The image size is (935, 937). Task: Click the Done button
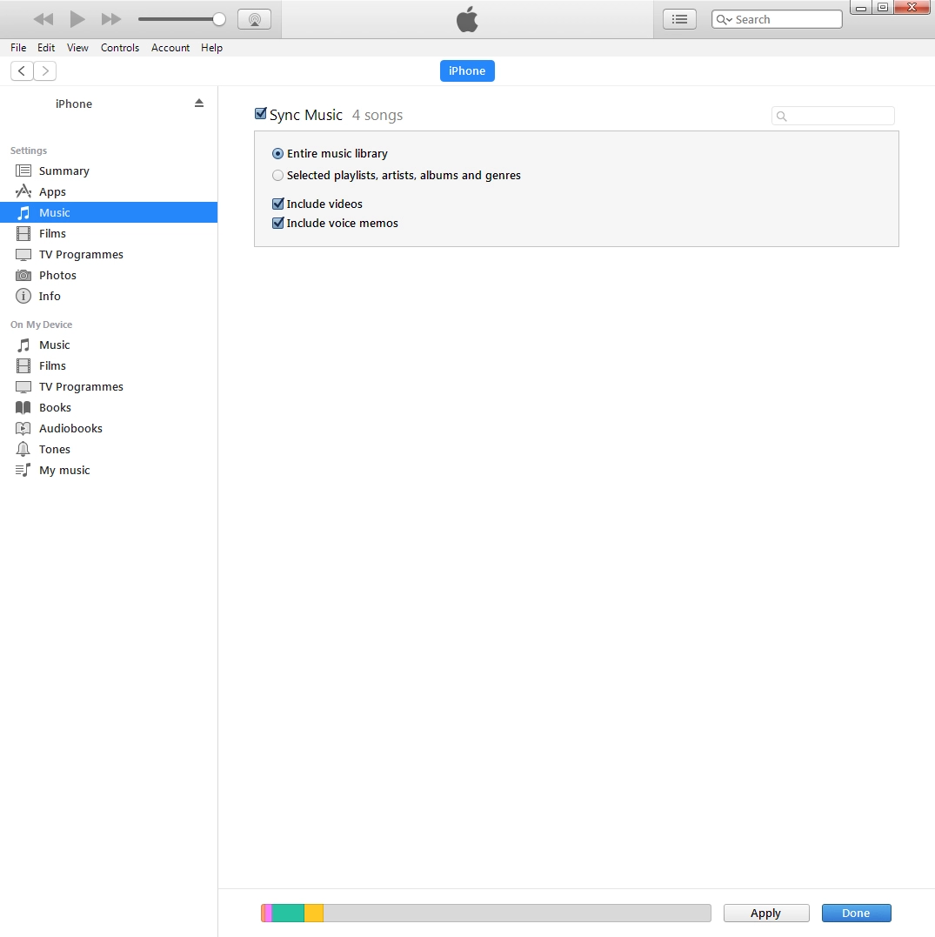pos(856,913)
